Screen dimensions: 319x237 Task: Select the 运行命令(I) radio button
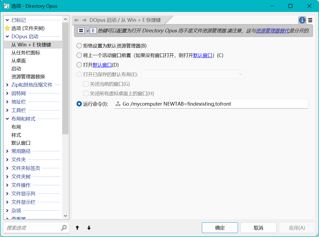click(79, 104)
